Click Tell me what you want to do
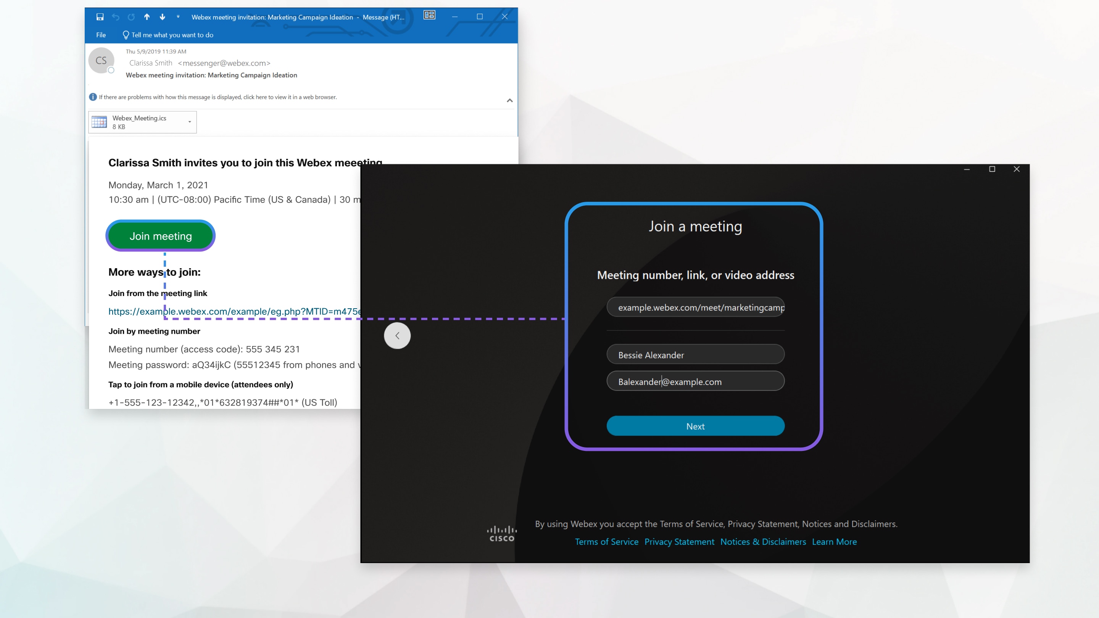The image size is (1099, 618). click(168, 35)
